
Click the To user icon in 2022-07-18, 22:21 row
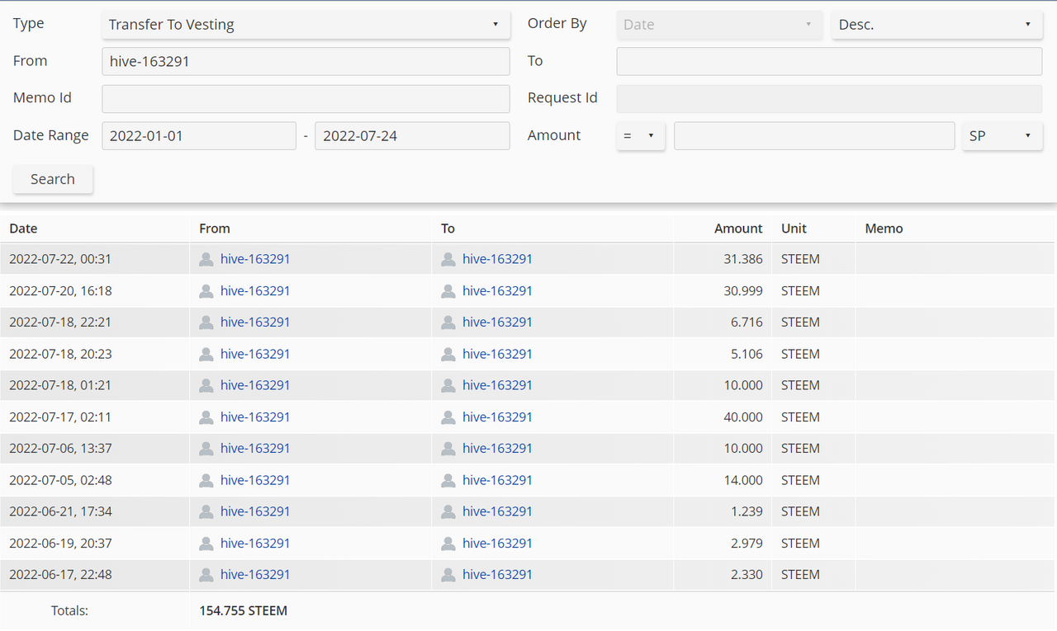[448, 323]
